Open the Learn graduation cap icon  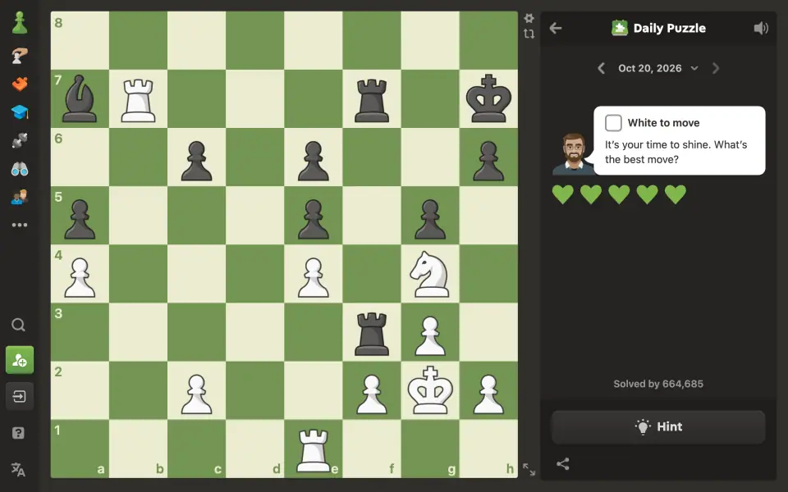(20, 112)
